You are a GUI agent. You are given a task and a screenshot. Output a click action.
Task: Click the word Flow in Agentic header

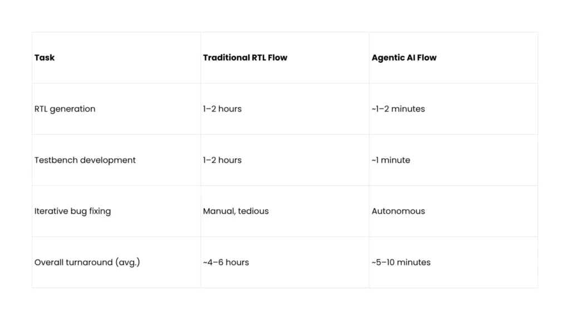(x=427, y=58)
